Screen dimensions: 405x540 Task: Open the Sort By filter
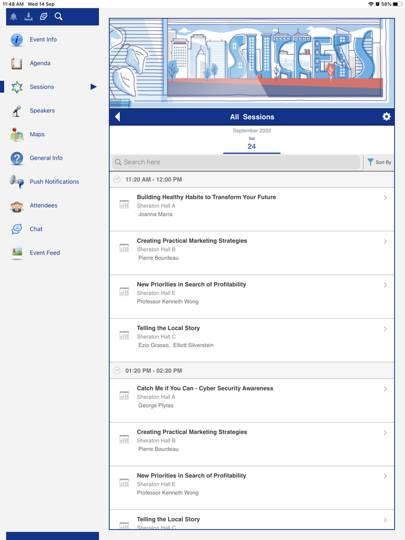(x=379, y=162)
